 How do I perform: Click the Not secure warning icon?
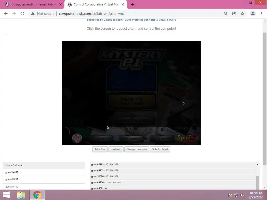coord(33,14)
